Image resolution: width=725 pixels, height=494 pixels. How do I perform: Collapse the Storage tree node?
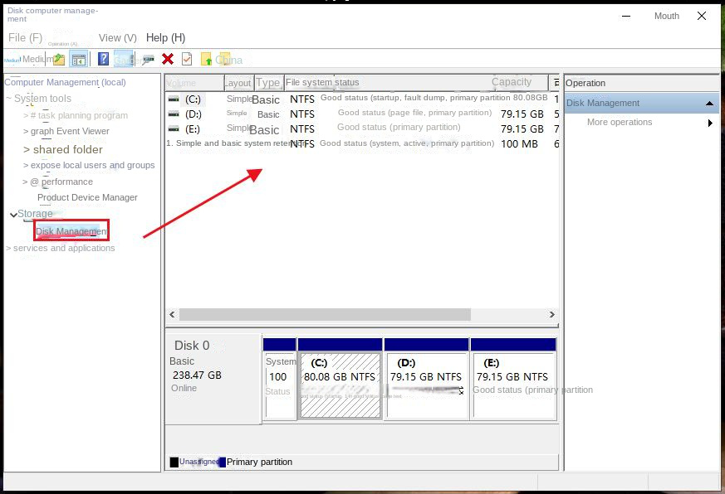pyautogui.click(x=13, y=213)
